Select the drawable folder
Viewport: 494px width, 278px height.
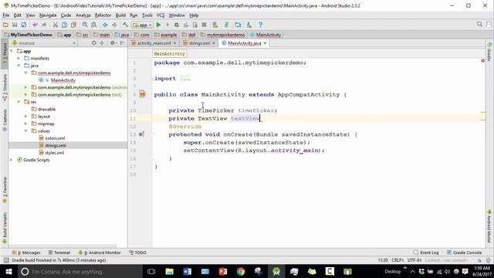(x=46, y=109)
